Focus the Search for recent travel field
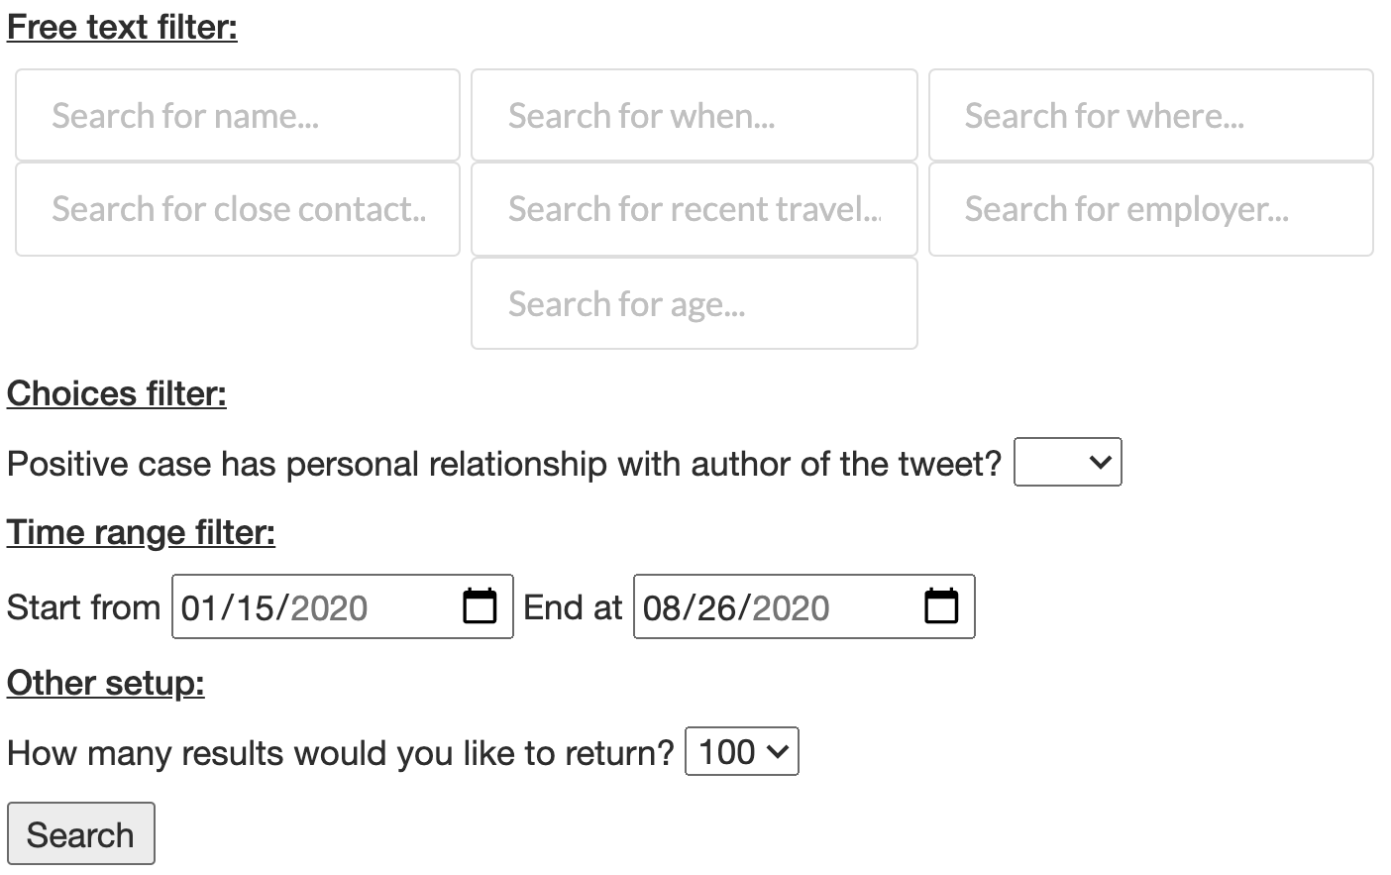The height and width of the screenshot is (875, 1391). [x=694, y=209]
